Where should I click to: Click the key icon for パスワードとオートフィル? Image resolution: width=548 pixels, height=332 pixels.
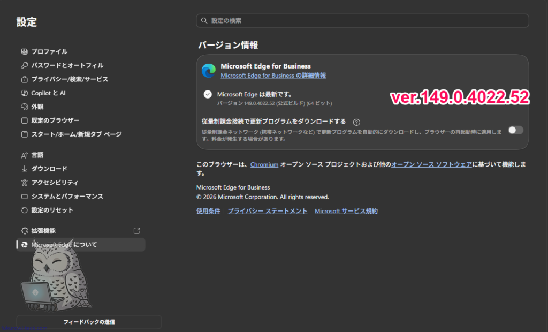pyautogui.click(x=24, y=65)
